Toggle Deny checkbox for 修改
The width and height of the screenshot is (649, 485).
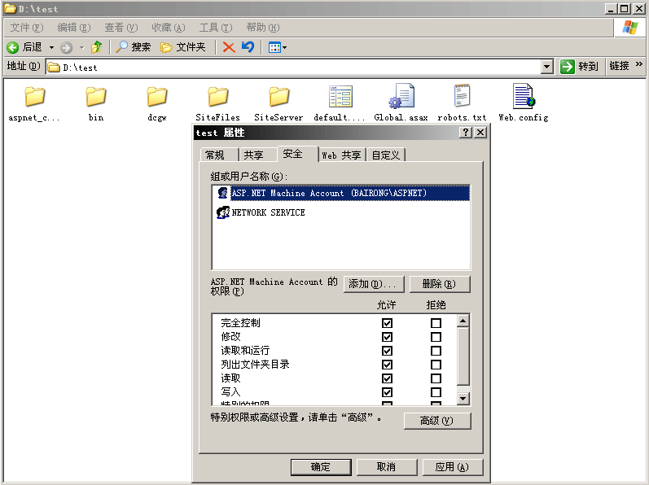436,337
